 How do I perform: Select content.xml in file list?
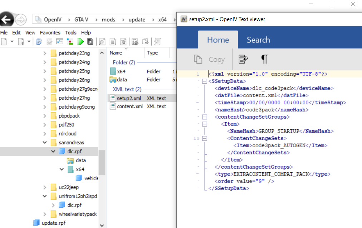point(129,106)
